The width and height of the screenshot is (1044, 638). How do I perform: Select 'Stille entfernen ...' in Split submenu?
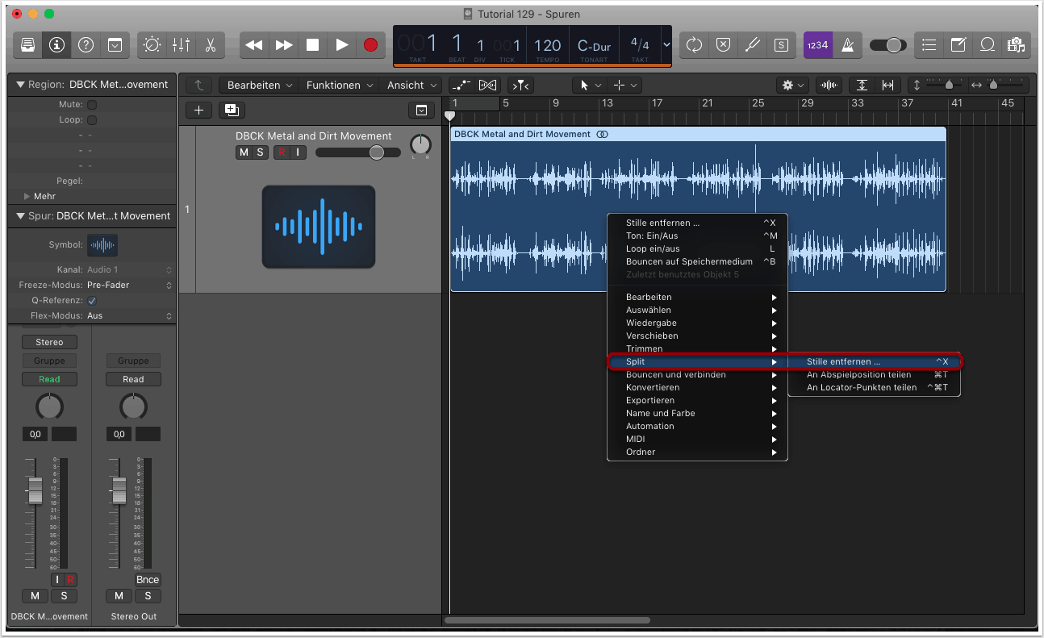click(843, 362)
